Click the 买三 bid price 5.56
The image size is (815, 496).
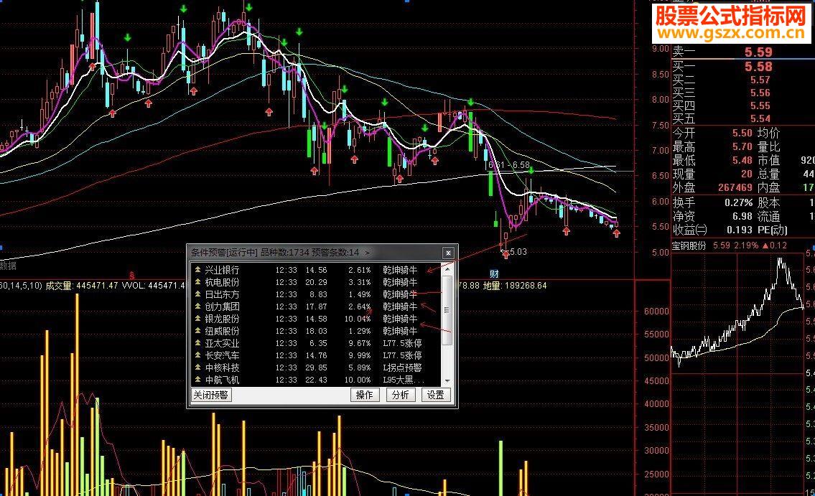click(760, 93)
